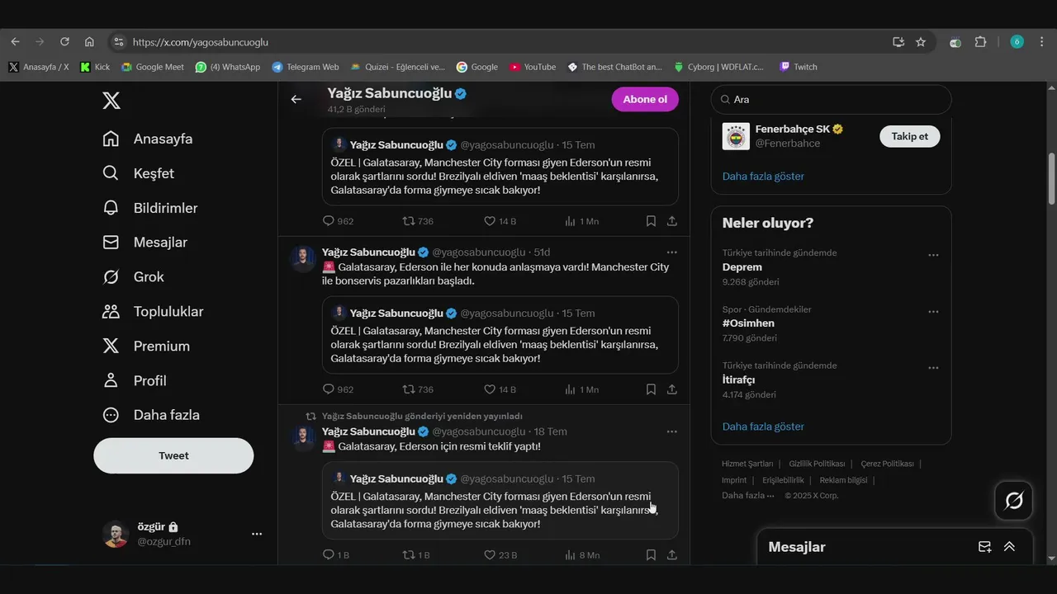Open more menu of 18 Tem tweet

tap(671, 431)
